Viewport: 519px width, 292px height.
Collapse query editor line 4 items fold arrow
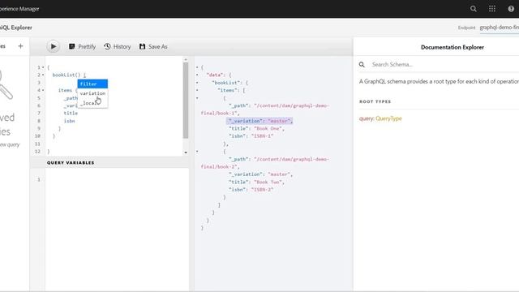tap(43, 90)
